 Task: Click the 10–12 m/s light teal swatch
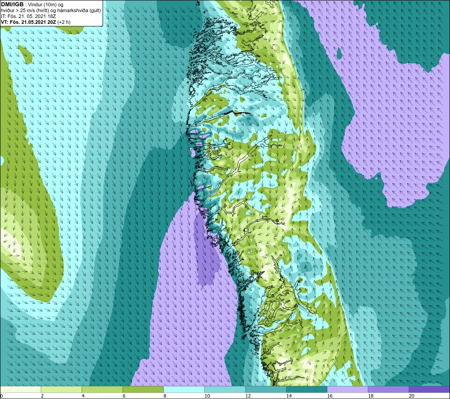(x=225, y=390)
